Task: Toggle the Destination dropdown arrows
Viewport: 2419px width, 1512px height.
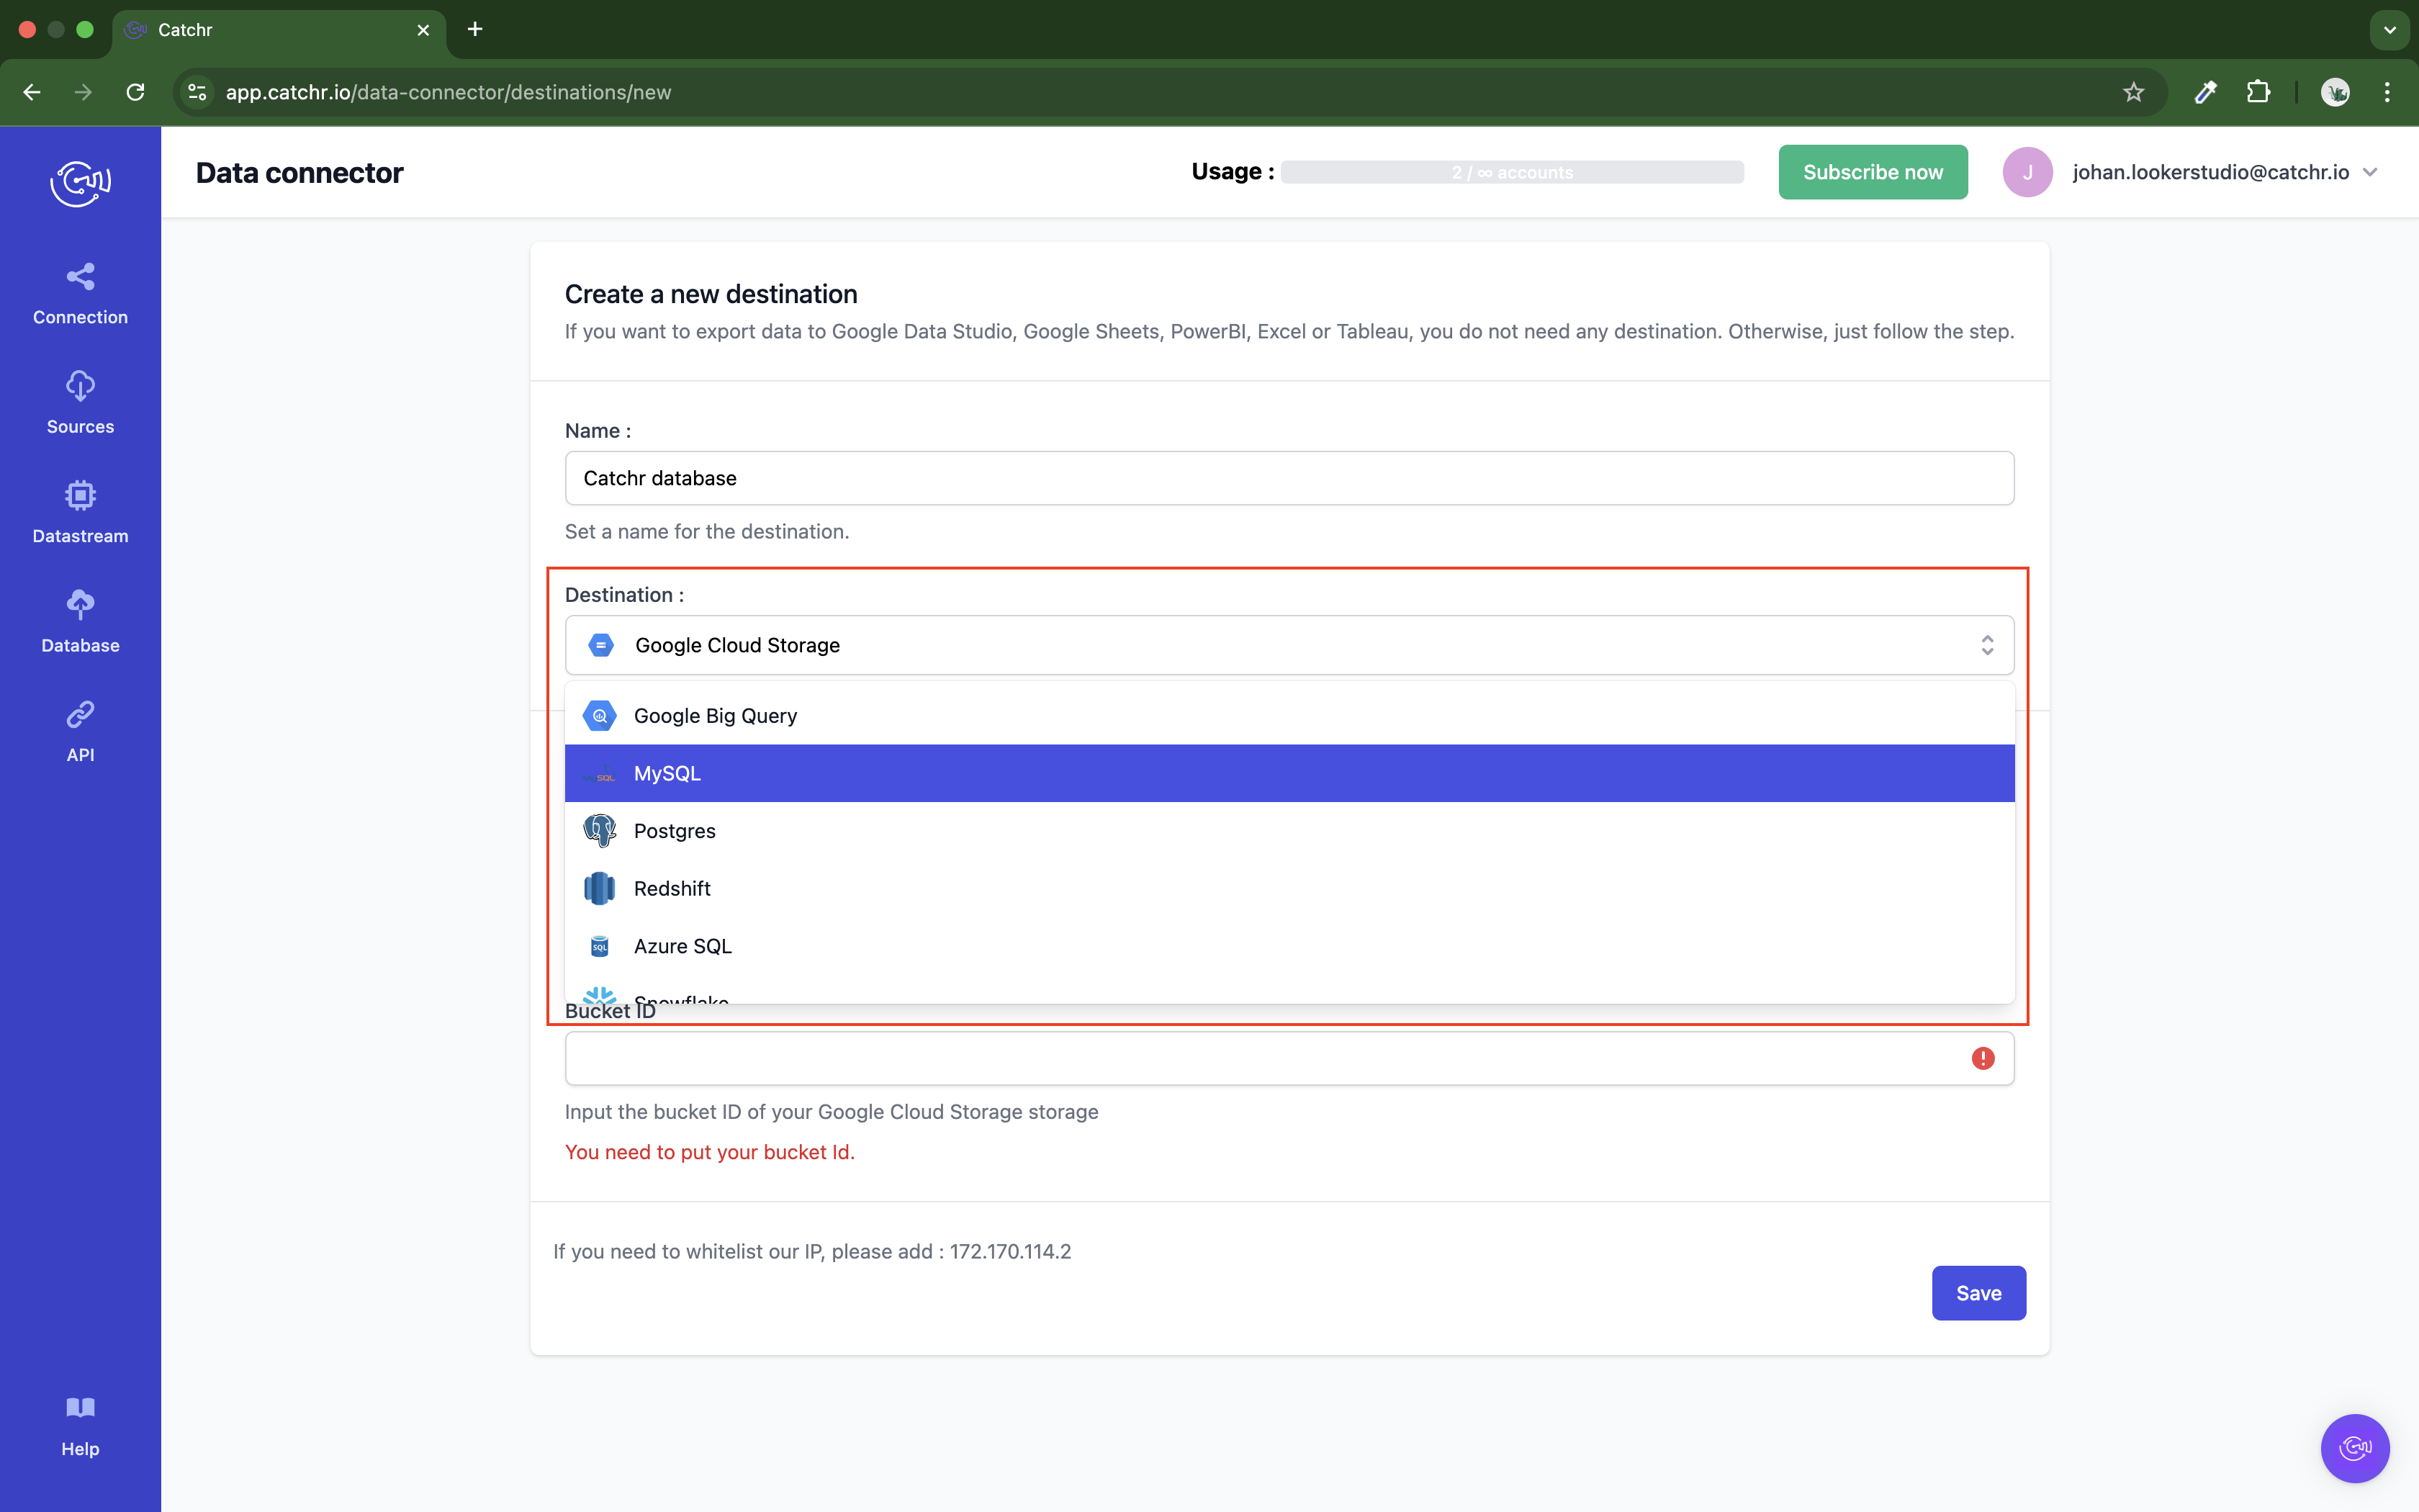Action: click(x=1987, y=645)
